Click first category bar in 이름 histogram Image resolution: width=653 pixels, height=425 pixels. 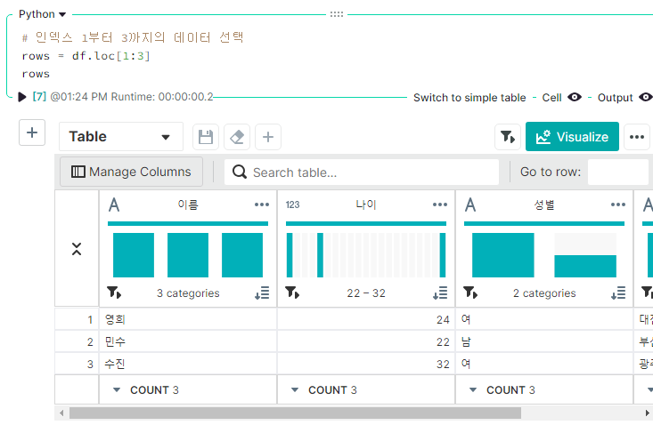coord(134,255)
